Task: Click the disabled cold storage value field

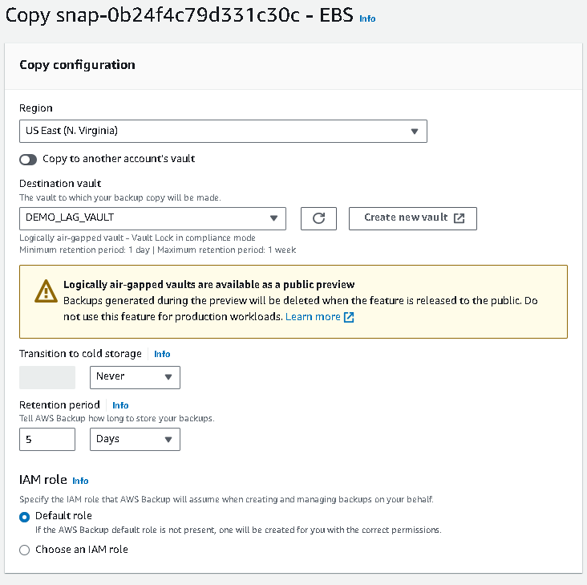Action: pyautogui.click(x=47, y=377)
